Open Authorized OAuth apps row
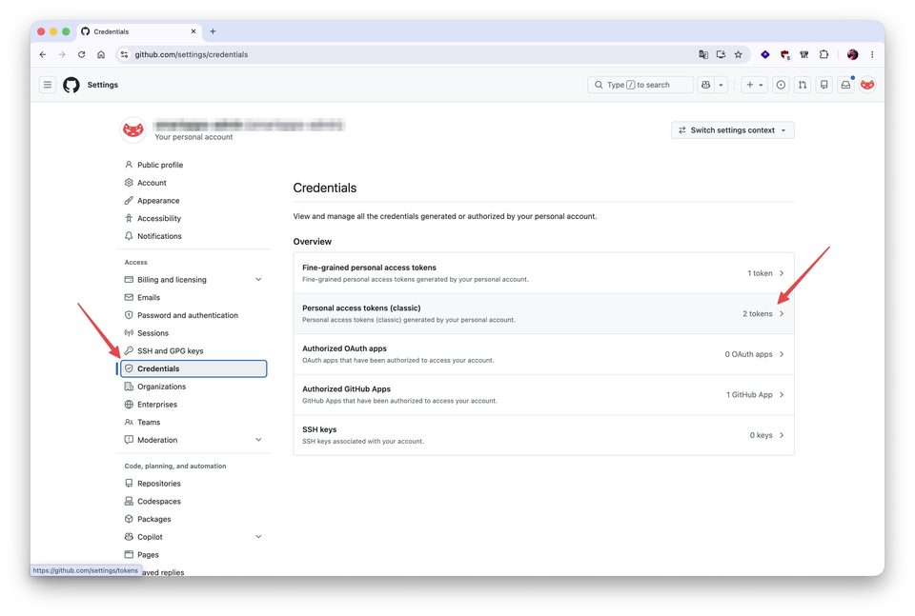Viewport: 915px width, 616px height. click(x=543, y=354)
